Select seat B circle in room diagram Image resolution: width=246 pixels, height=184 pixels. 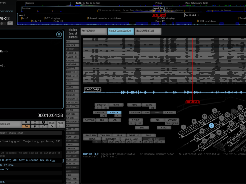[184, 127]
